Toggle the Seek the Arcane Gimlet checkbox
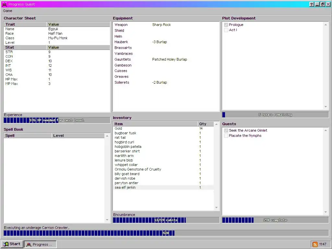This screenshot has height=249, width=332. pos(226,130)
